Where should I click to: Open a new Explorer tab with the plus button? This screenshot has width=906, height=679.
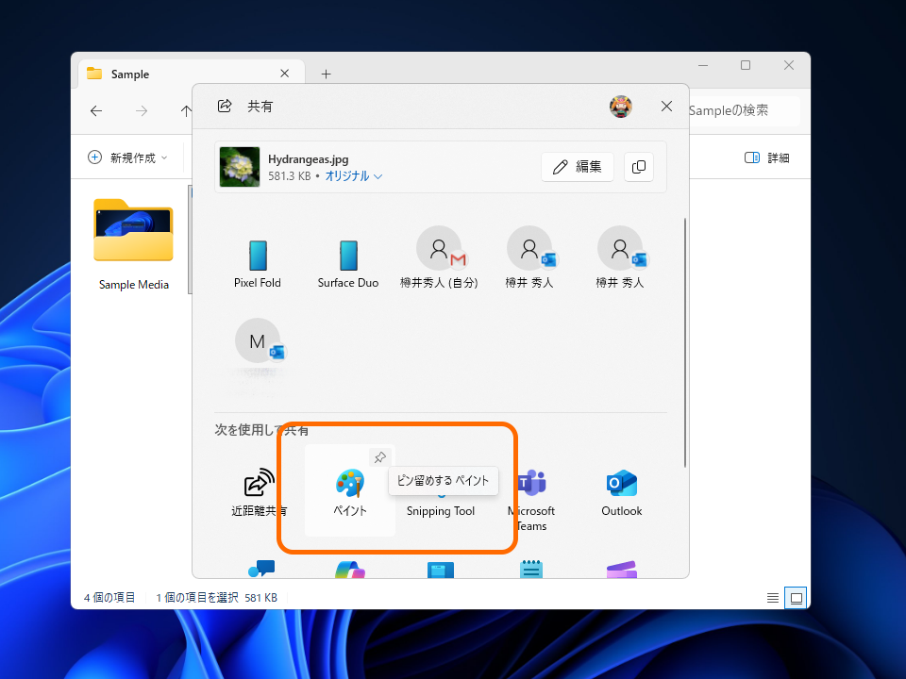click(326, 72)
